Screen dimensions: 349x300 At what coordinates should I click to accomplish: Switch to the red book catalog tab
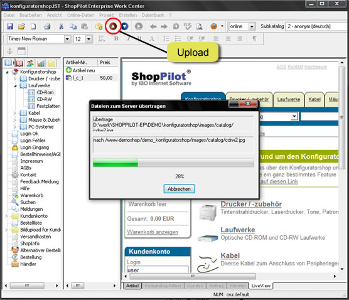pos(19,63)
